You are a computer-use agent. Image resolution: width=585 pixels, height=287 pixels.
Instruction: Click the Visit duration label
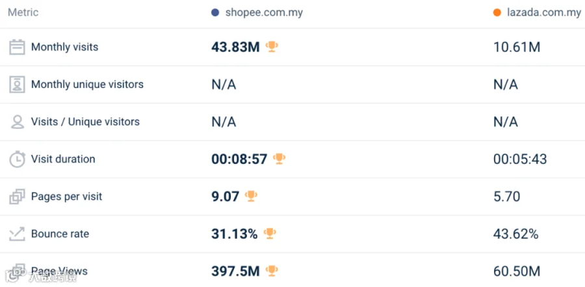coord(63,159)
